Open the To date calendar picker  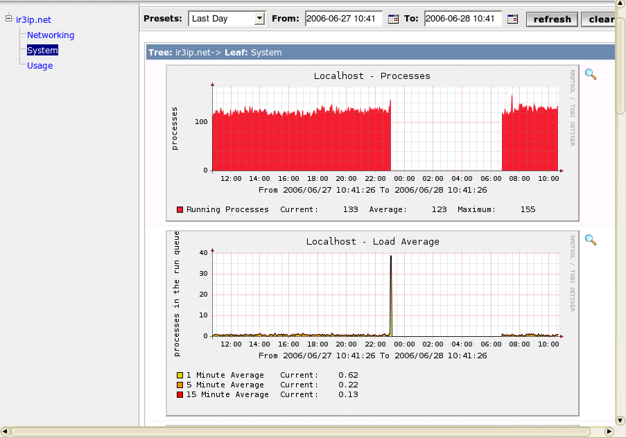(x=512, y=19)
